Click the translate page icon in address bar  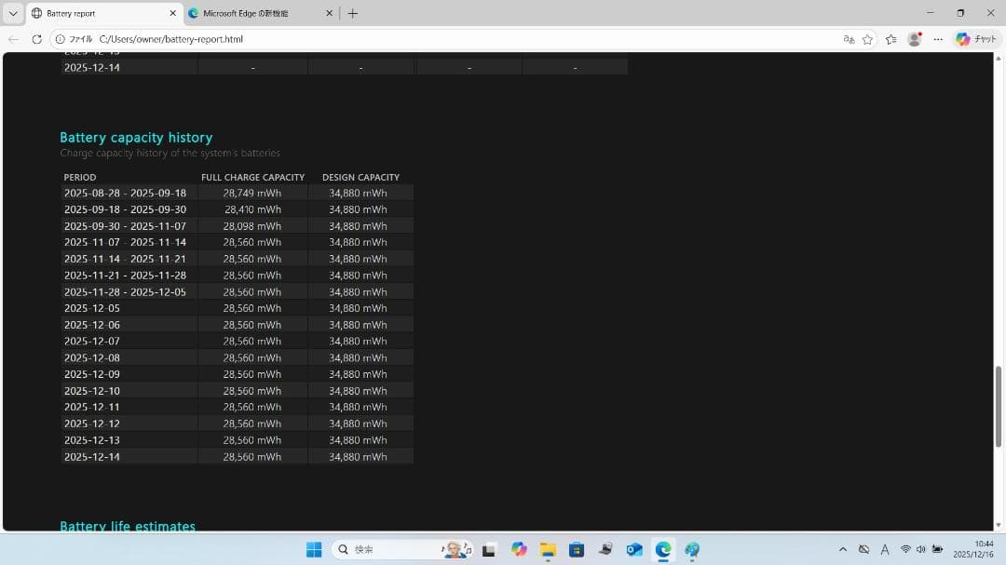pyautogui.click(x=848, y=39)
